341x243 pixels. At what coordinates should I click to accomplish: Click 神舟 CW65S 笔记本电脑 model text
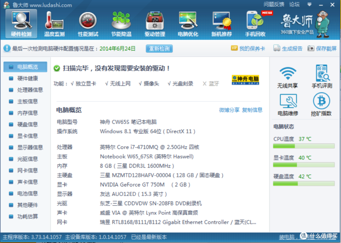[128, 122]
